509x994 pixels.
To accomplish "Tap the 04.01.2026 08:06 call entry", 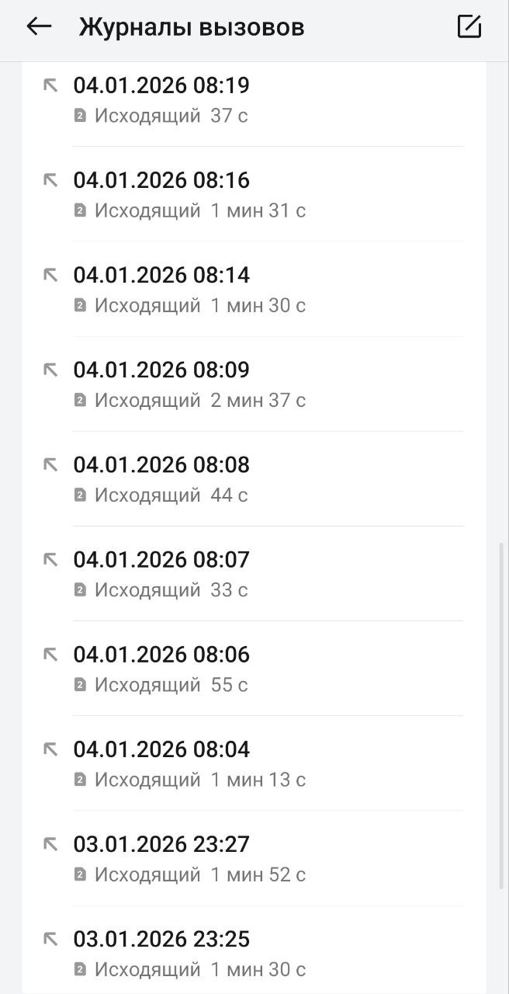I will [256, 668].
